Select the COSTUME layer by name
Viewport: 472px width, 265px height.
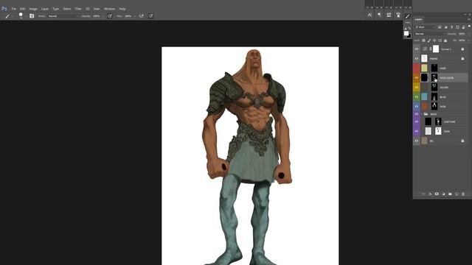coord(449,121)
